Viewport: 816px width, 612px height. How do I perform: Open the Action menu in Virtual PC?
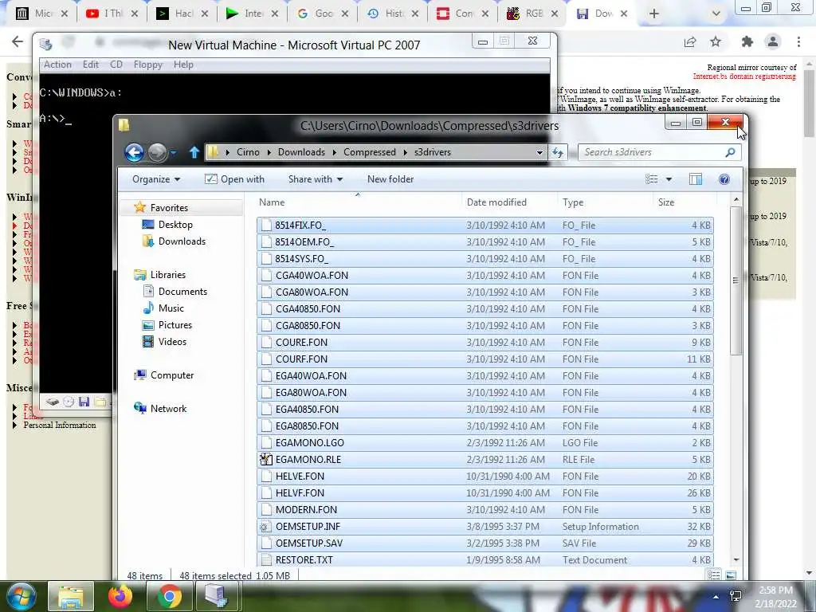coord(57,65)
